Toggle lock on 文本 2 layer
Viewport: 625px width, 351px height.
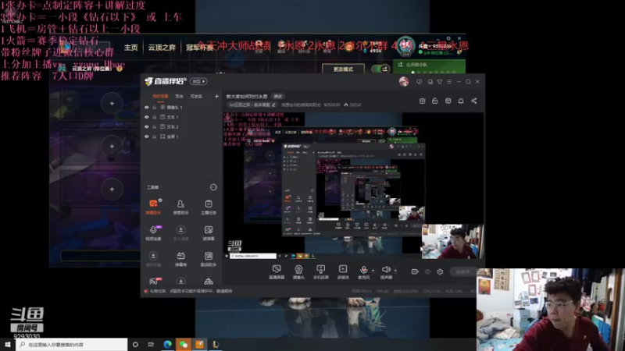click(x=154, y=126)
